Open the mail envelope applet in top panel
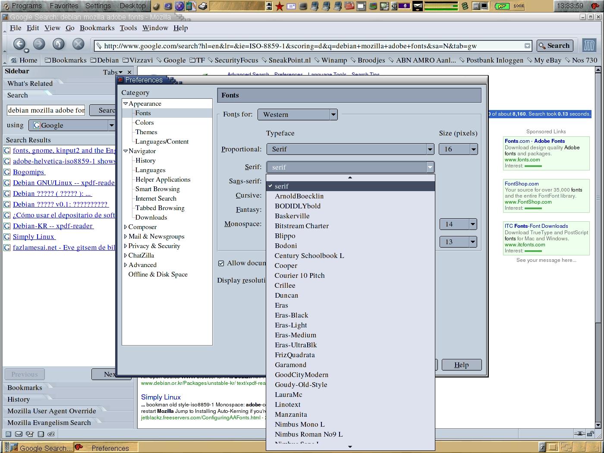This screenshot has height=453, width=604. 417,6
